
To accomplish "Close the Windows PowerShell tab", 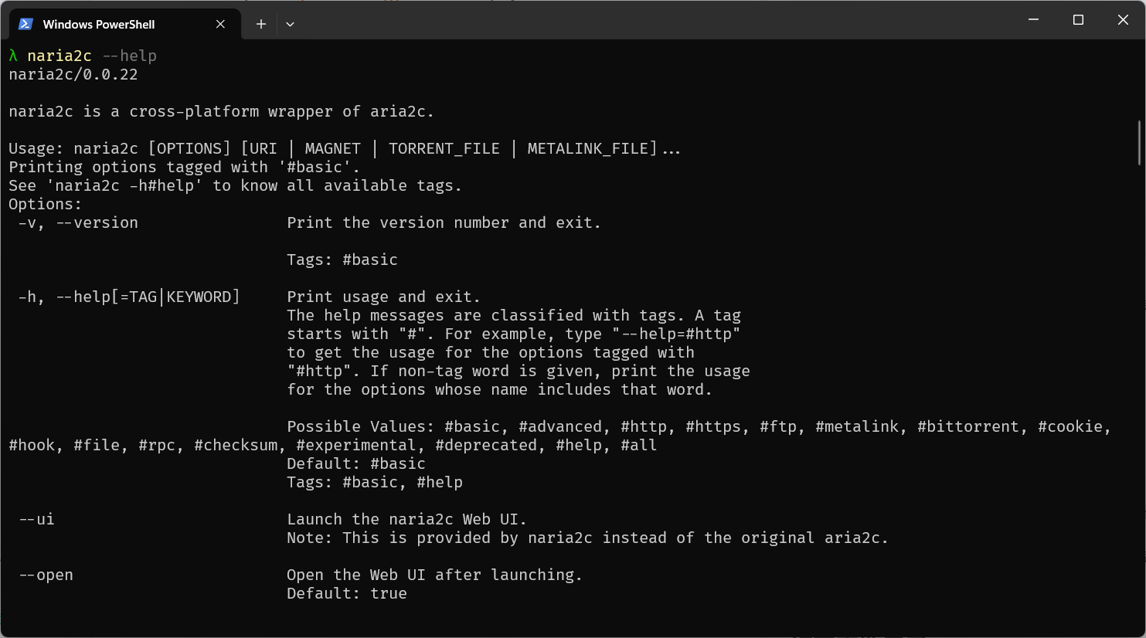I will click(x=220, y=24).
